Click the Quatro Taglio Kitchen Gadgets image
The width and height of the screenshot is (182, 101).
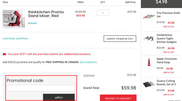(149, 39)
